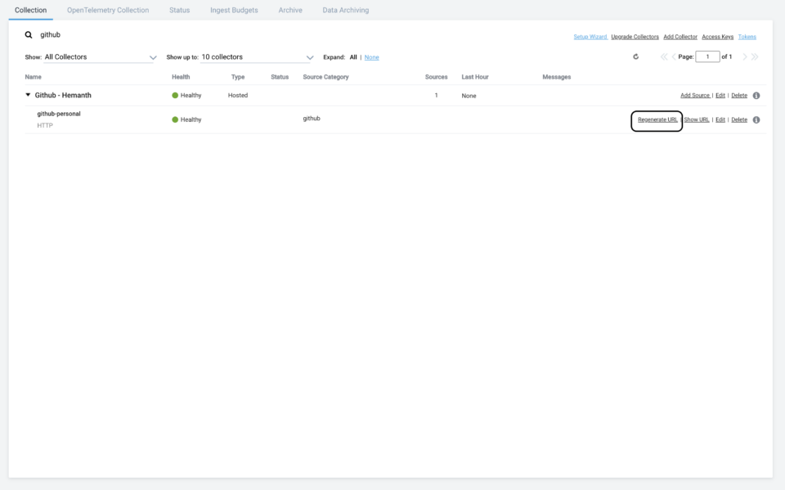Click the search magnifier icon

click(x=29, y=35)
